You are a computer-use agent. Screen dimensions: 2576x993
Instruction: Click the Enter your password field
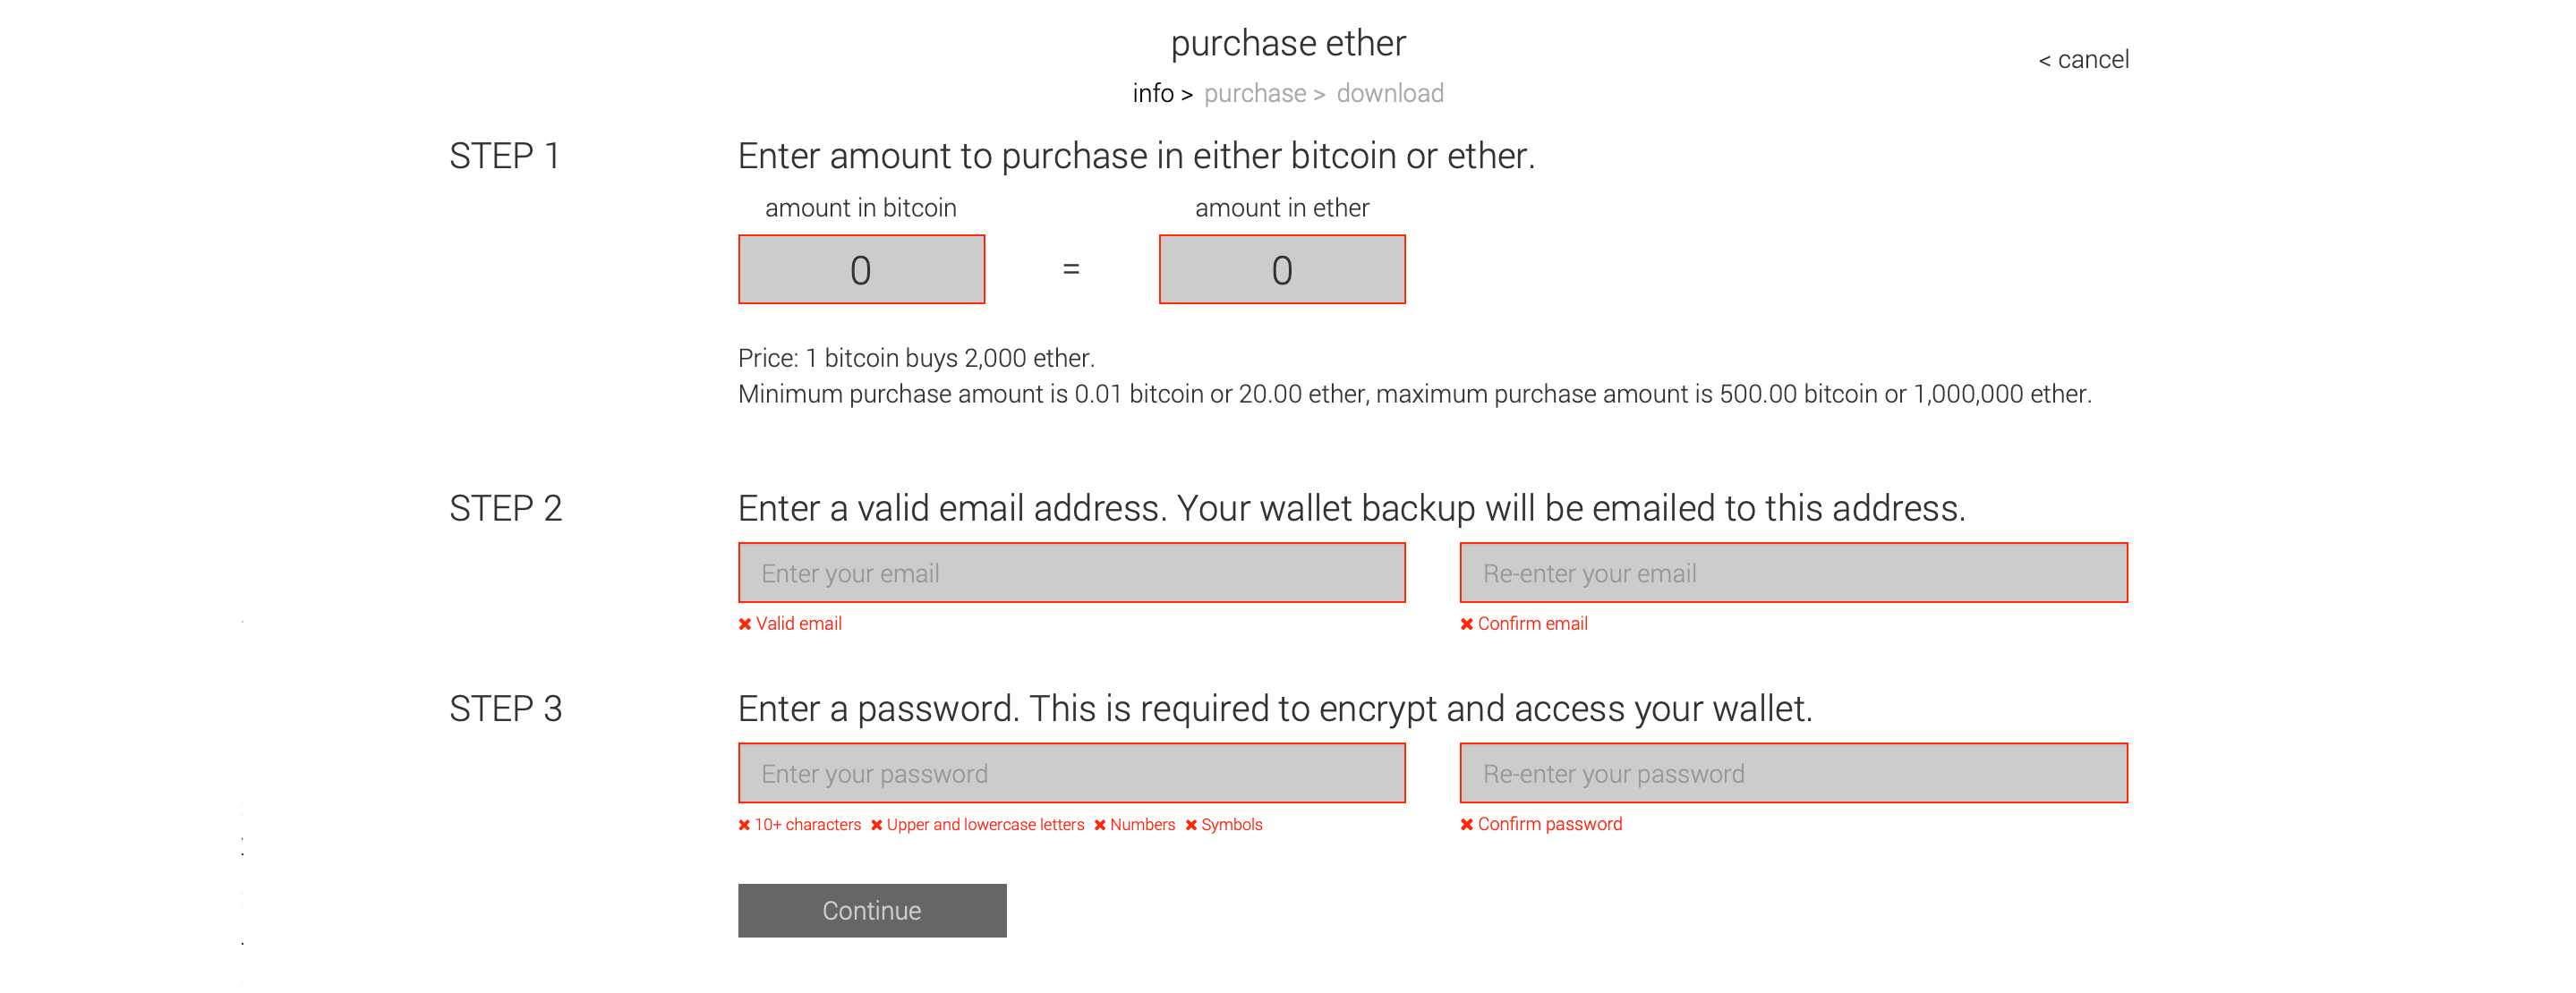pos(1072,772)
